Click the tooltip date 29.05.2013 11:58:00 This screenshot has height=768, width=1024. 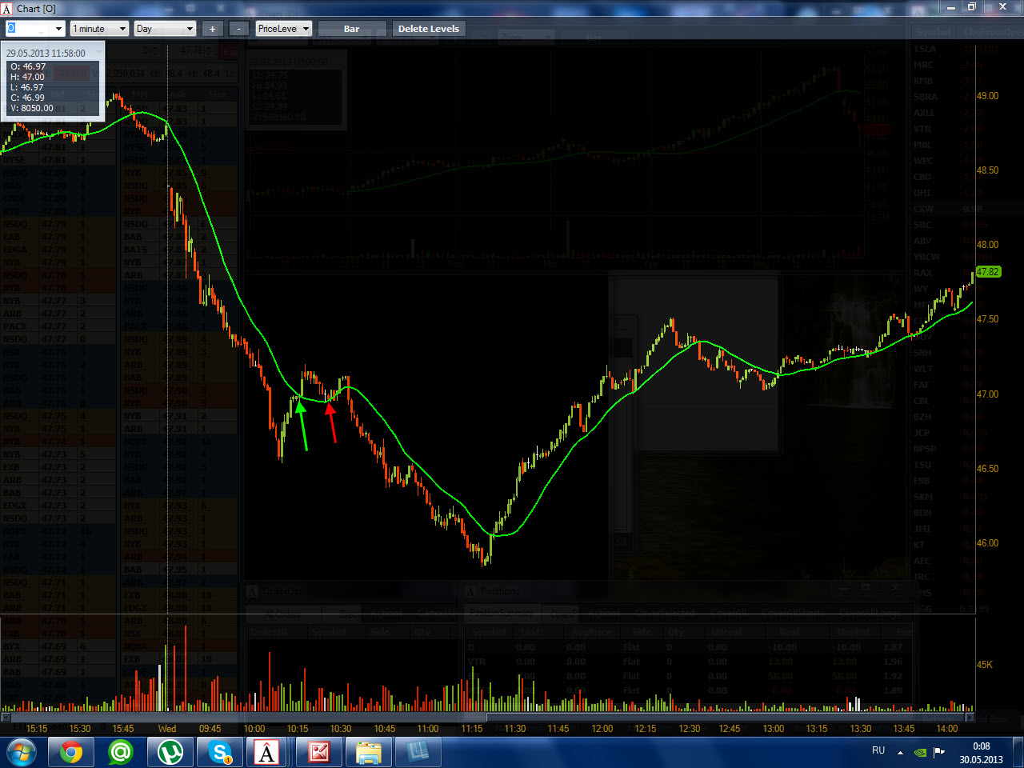(46, 54)
